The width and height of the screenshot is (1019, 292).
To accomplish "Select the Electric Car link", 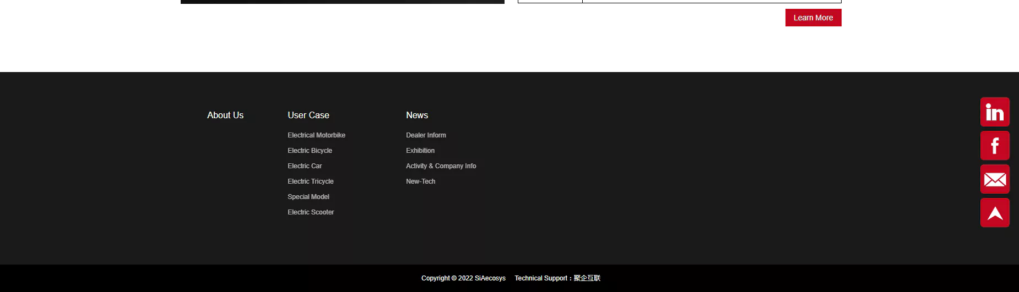I will click(x=305, y=166).
